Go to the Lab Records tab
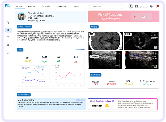 point(62,6)
